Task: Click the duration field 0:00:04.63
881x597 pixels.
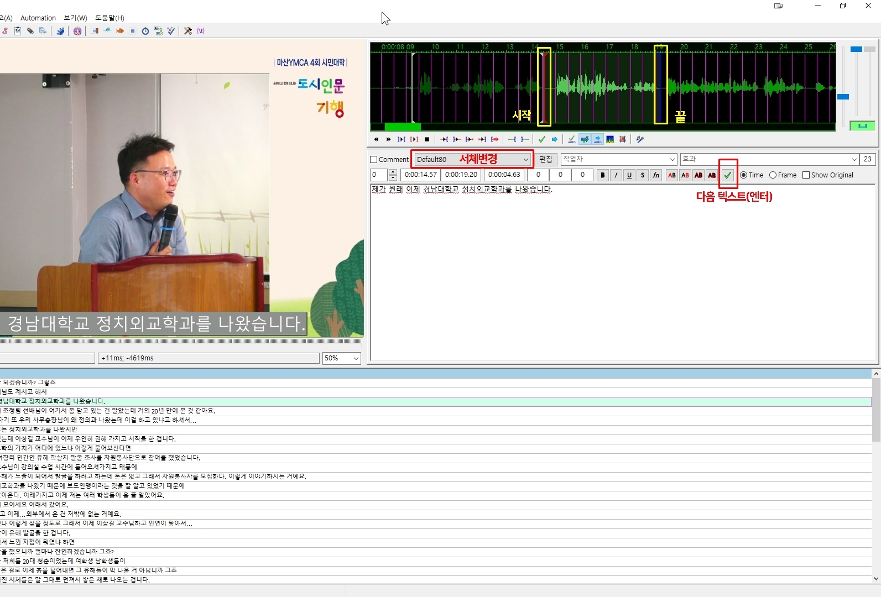Action: pyautogui.click(x=504, y=175)
